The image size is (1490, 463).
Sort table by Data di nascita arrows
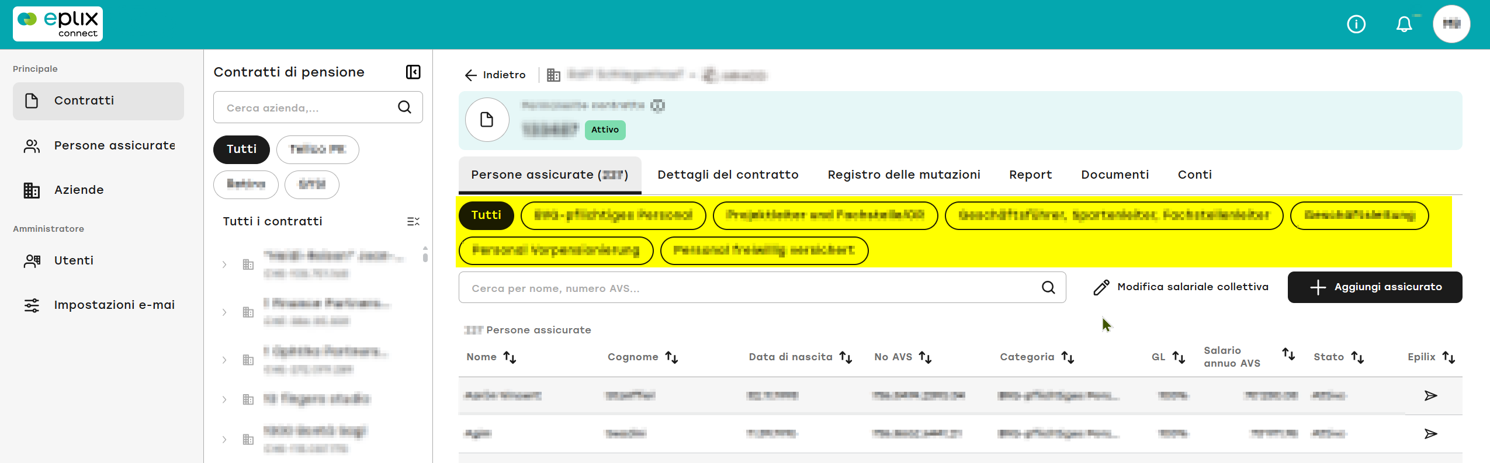point(846,357)
